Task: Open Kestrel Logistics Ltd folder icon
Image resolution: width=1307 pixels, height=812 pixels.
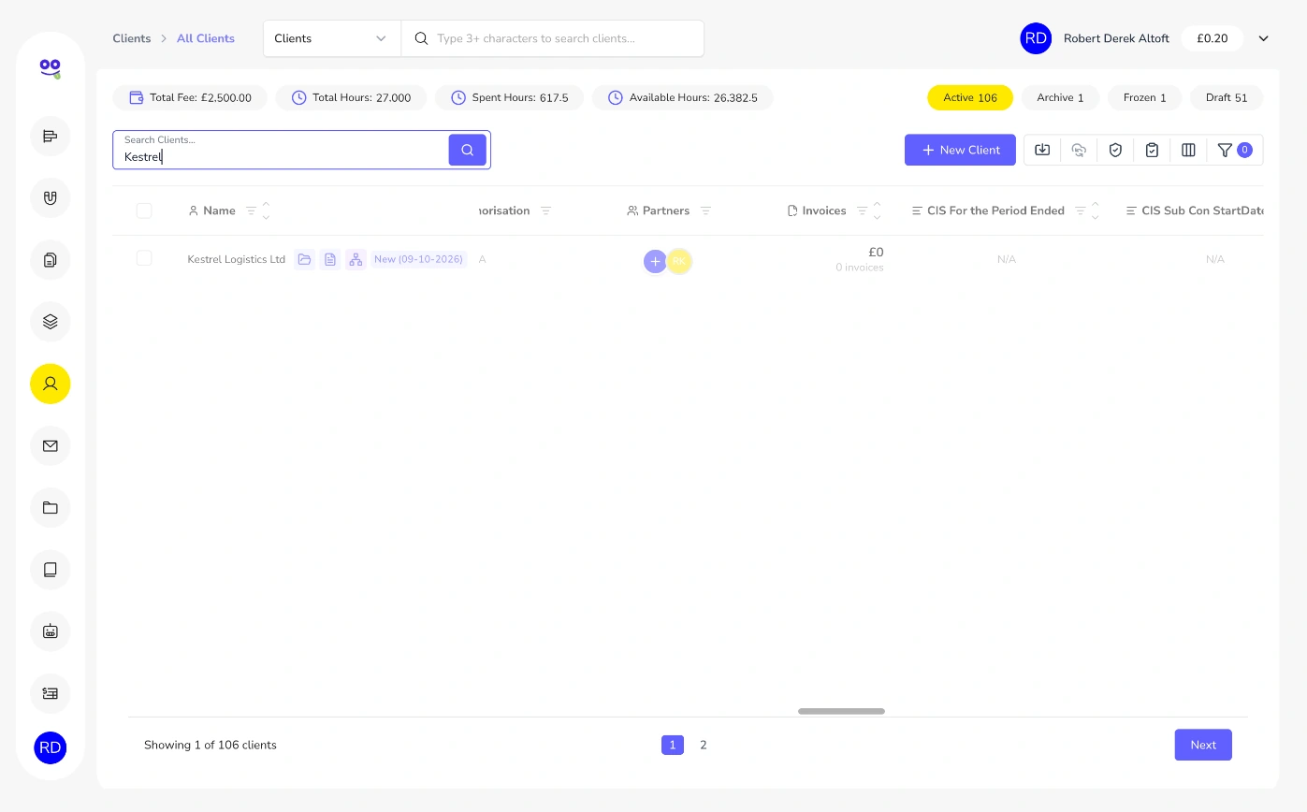Action: 304,259
